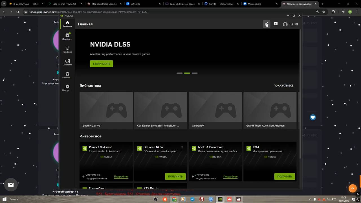Open the Grand Theft Auto: San Andreas tile
Screen dimensions: 361x203
click(270, 111)
